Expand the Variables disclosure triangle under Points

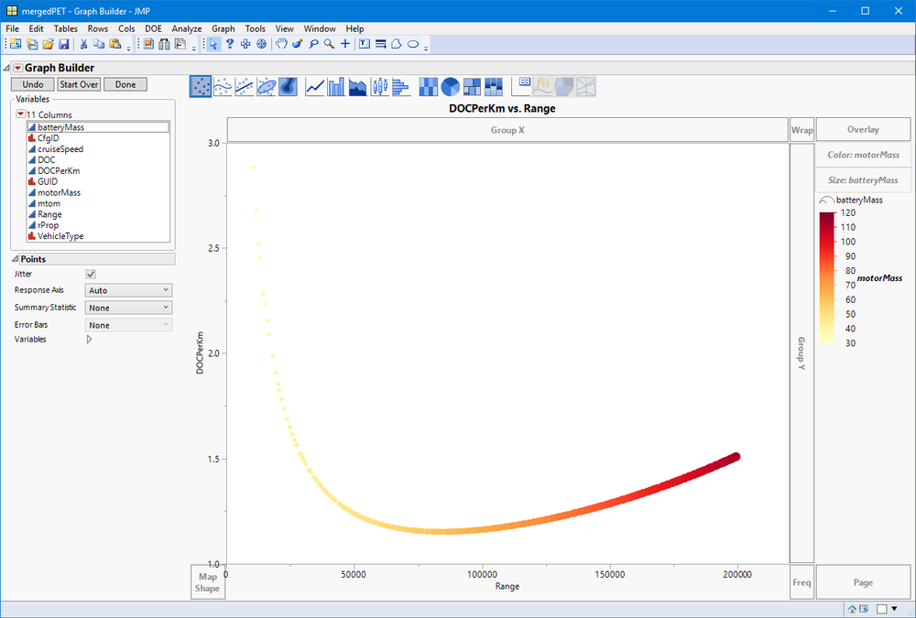[90, 340]
